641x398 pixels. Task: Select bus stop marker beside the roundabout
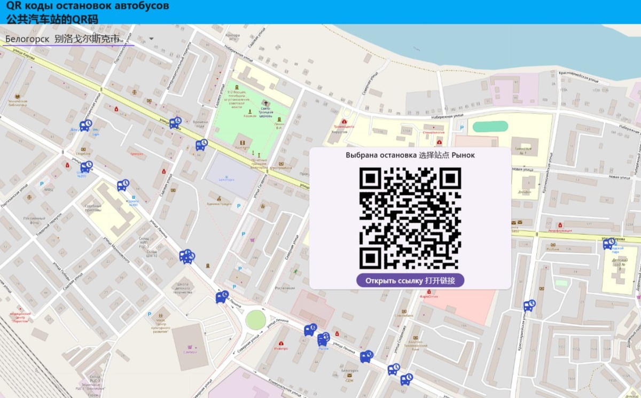click(222, 297)
